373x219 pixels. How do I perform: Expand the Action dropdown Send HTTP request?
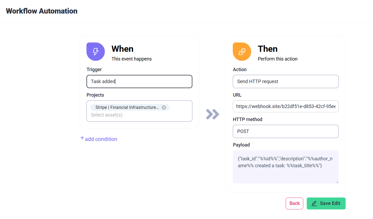[285, 81]
